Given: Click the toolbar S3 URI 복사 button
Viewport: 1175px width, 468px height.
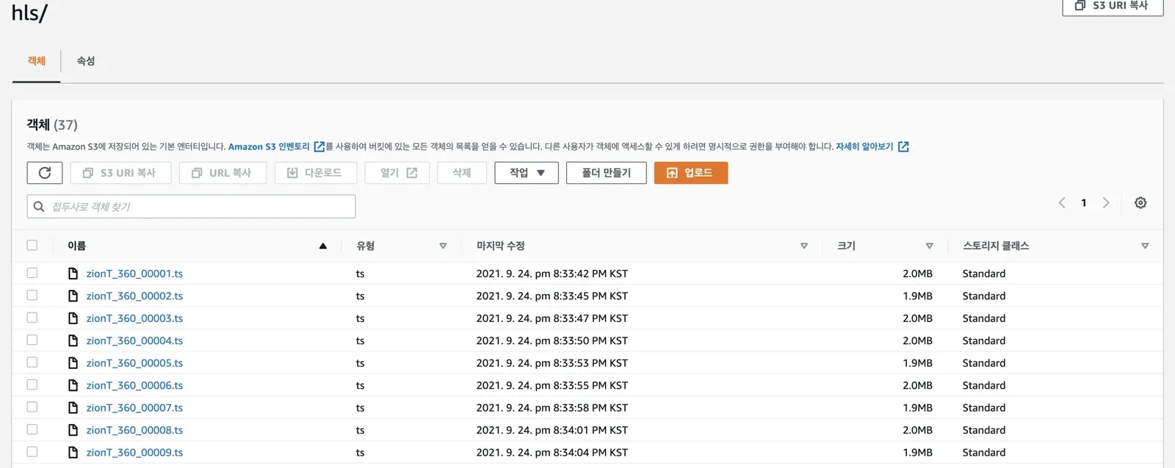Looking at the screenshot, I should tap(120, 173).
